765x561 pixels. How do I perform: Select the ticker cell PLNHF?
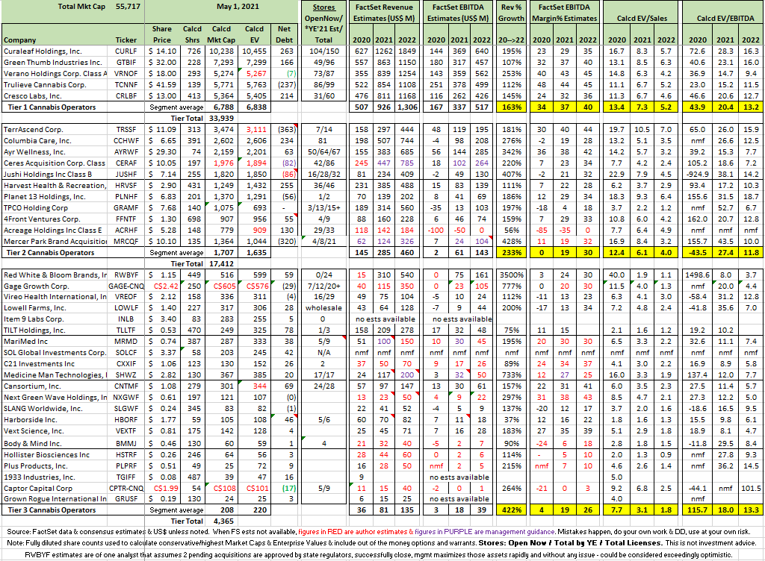[x=126, y=197]
